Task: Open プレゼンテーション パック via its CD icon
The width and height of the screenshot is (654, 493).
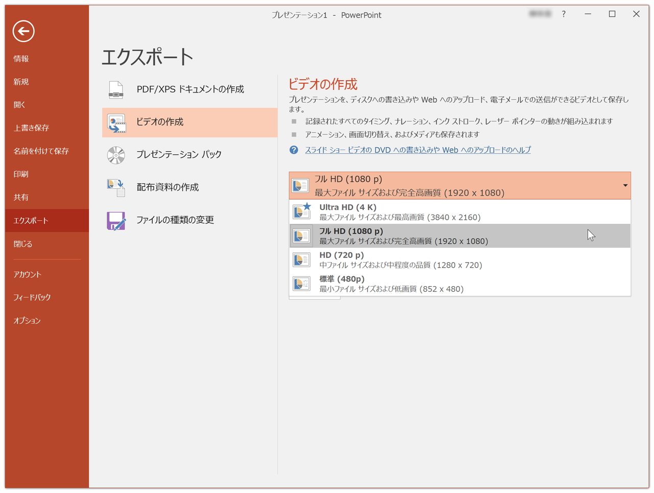Action: [x=116, y=155]
